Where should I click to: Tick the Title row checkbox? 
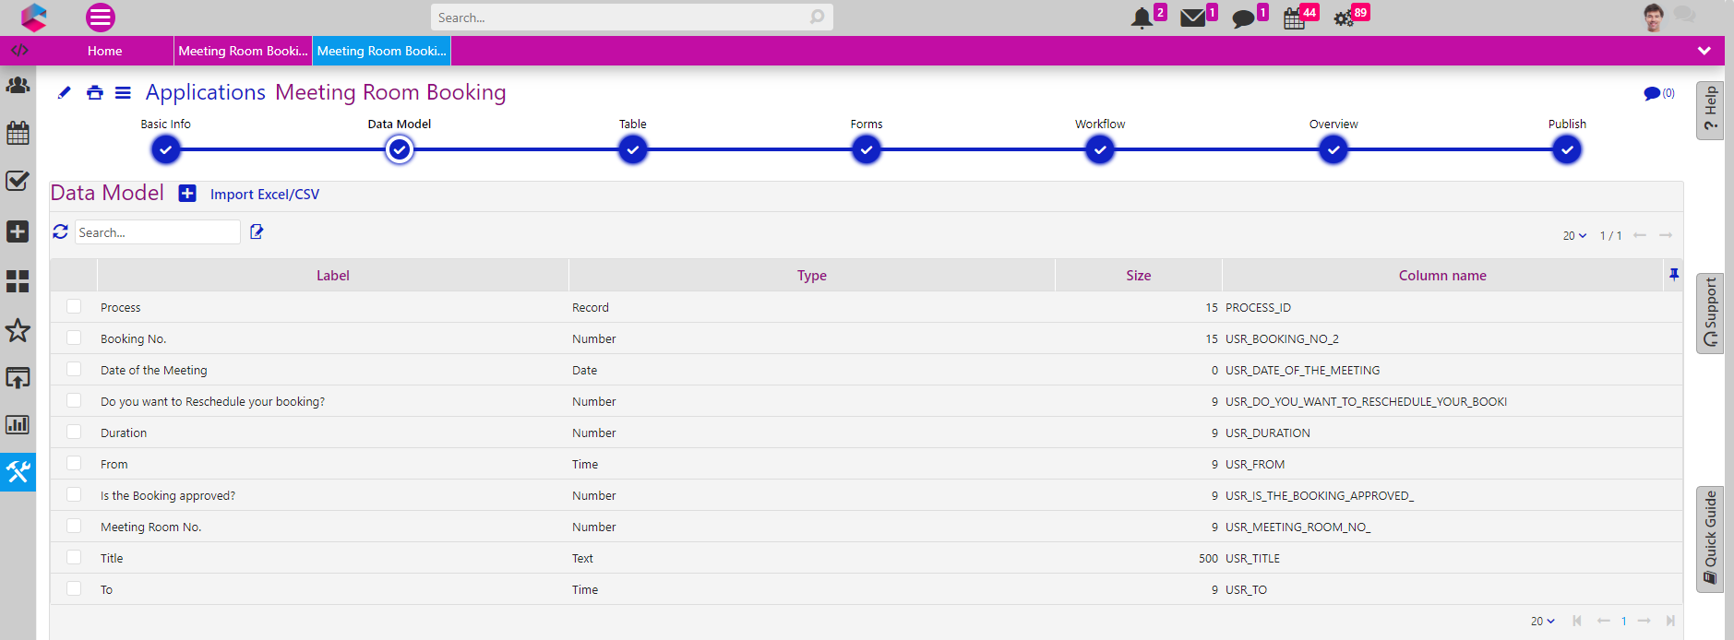click(74, 558)
